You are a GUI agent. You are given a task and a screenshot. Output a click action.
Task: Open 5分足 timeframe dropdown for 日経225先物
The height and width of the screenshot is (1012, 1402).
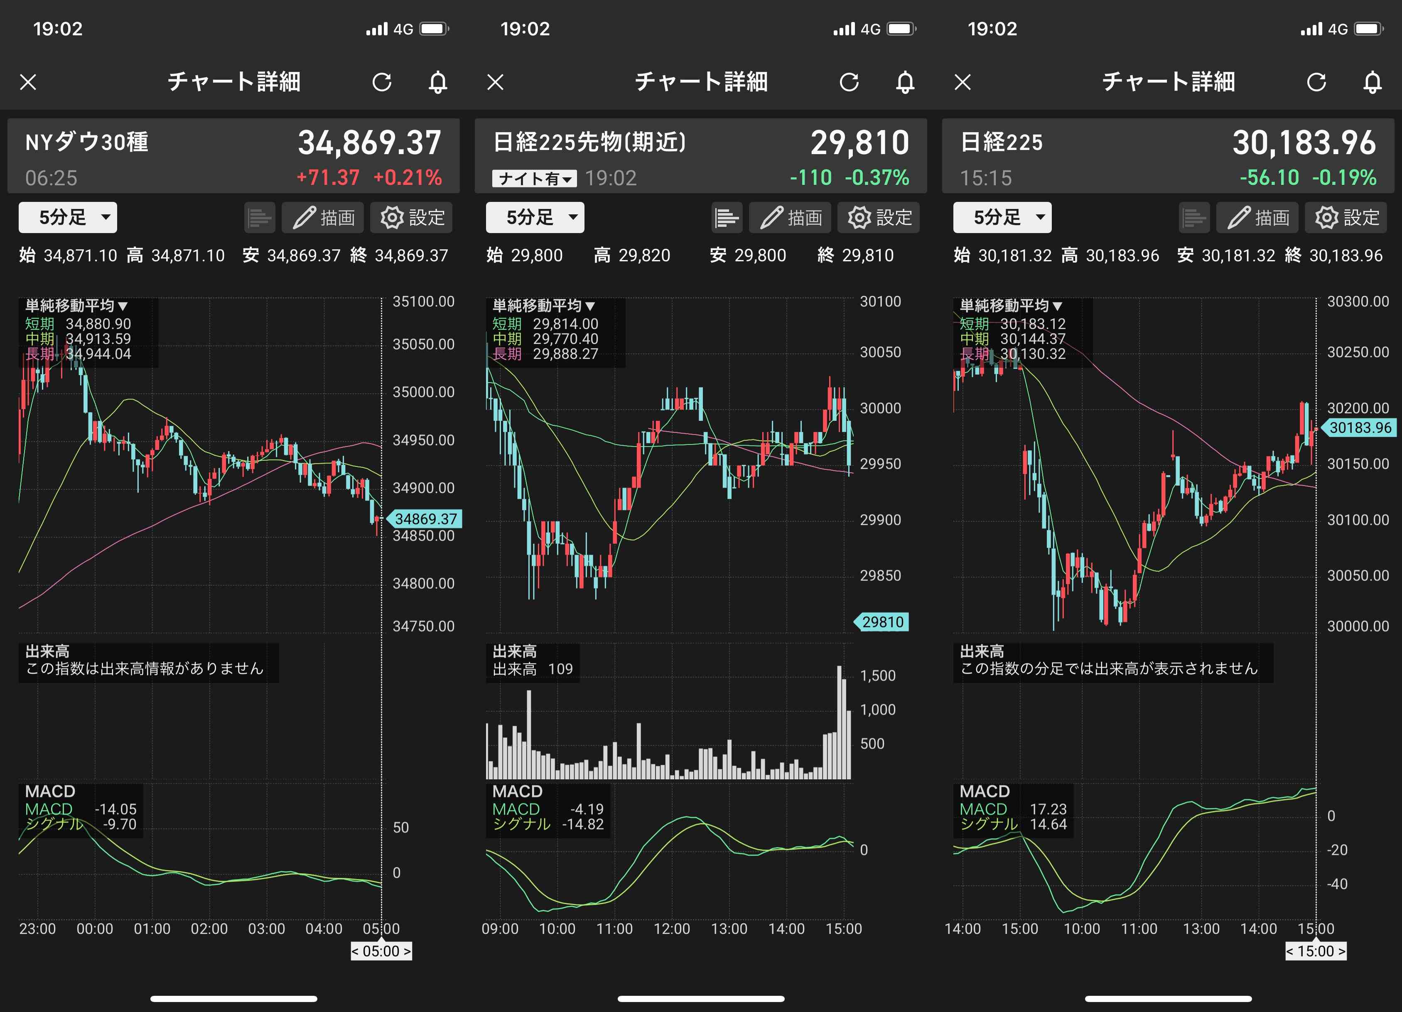tap(535, 218)
